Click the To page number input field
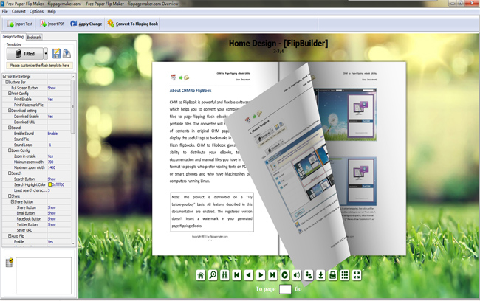480x301 pixels. [285, 289]
